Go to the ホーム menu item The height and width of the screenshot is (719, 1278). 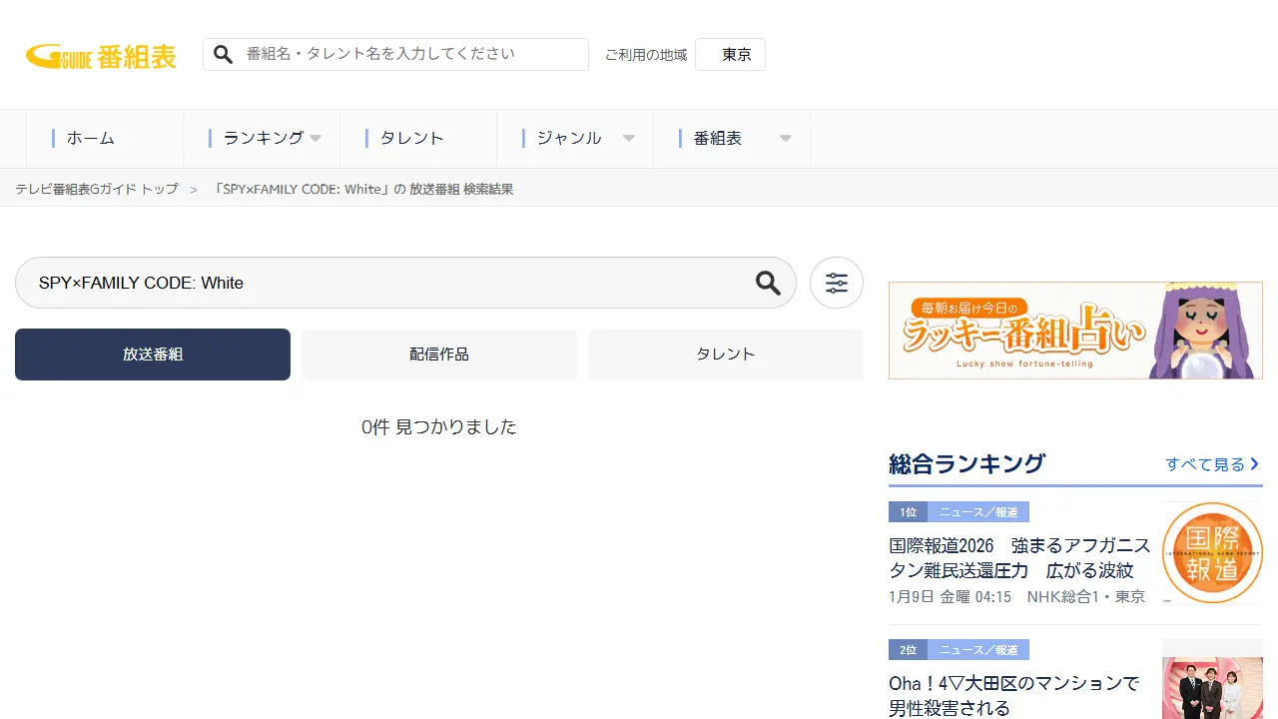pos(91,139)
